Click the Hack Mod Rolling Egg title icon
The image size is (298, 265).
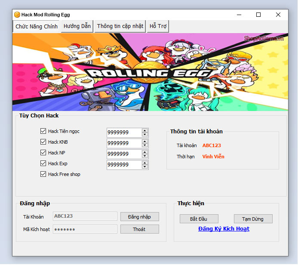[x=17, y=15]
